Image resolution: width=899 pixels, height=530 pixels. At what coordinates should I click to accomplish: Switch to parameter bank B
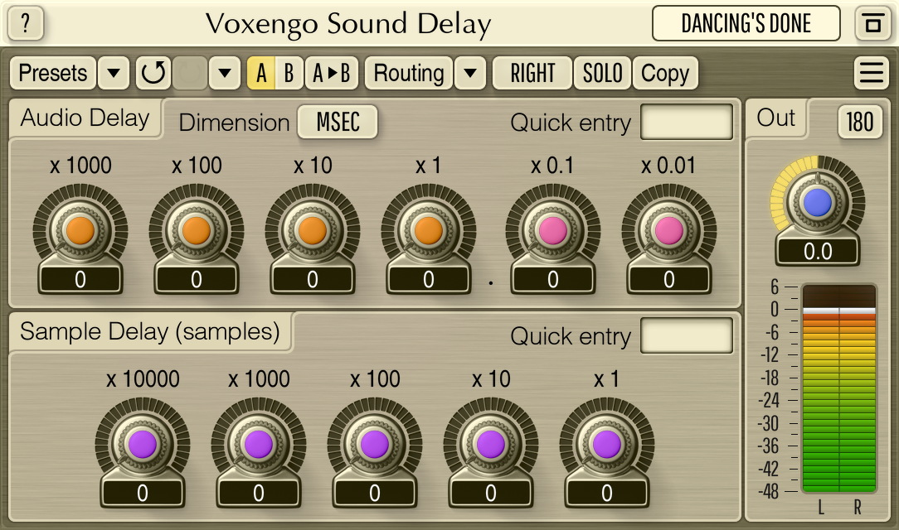click(287, 73)
